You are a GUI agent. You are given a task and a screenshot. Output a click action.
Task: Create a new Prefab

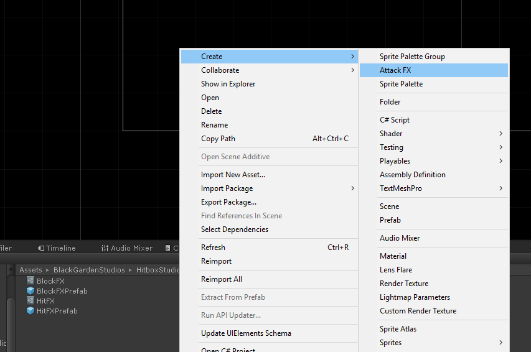(x=434, y=220)
